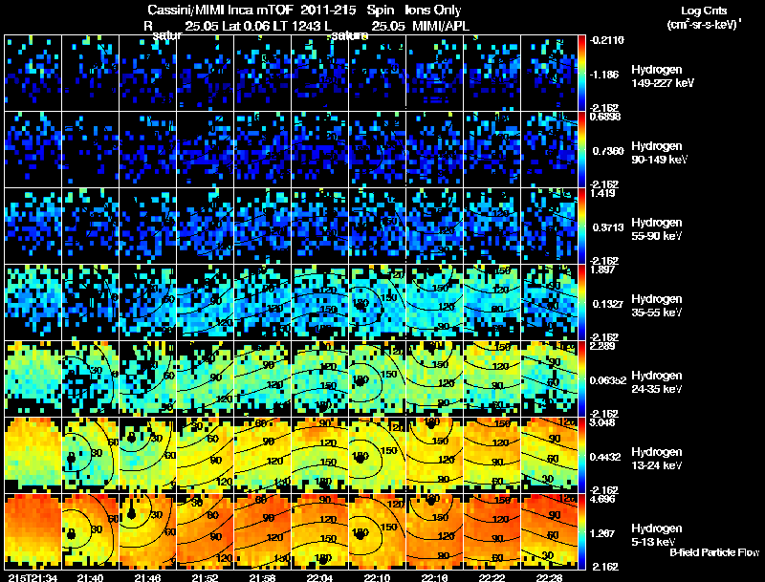Select the Hydrogen 24-35 keV panel at 21:34
765x582 pixels.
(x=33, y=379)
